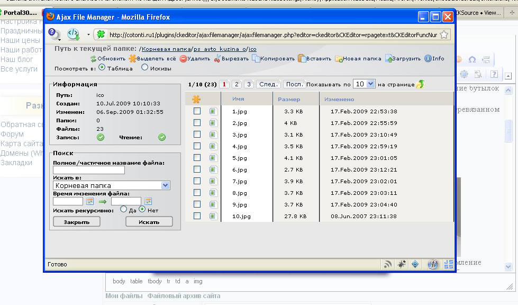The height and width of the screenshot is (305, 518).
Task: Go to page 2 of file list
Action: (x=237, y=84)
